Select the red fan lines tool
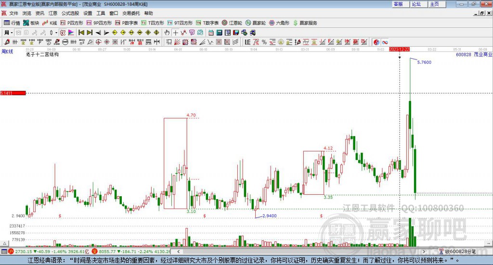493x265 pixels. tap(177, 42)
